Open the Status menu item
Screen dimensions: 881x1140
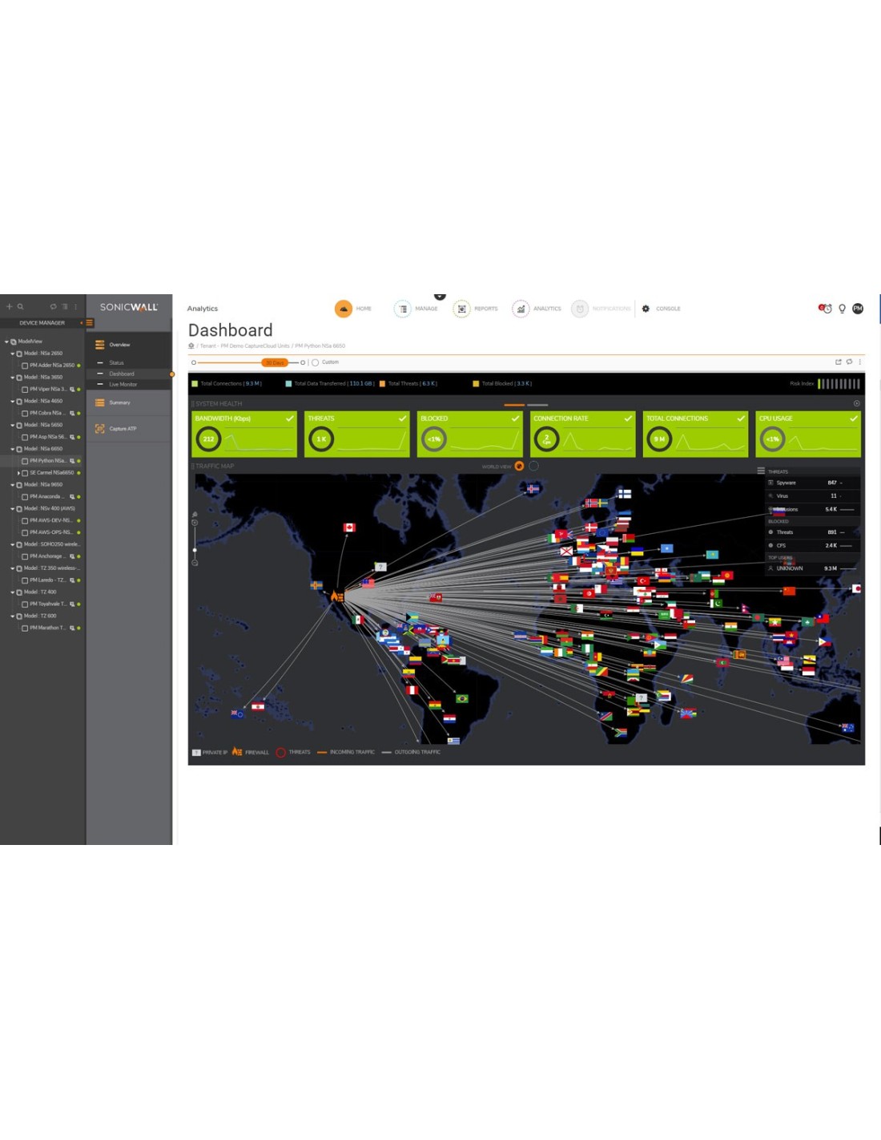click(x=116, y=363)
